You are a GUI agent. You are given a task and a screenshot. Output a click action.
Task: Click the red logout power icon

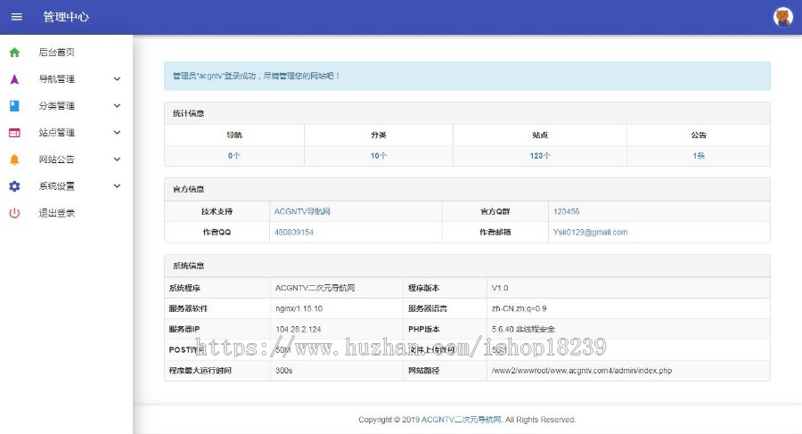pyautogui.click(x=14, y=213)
